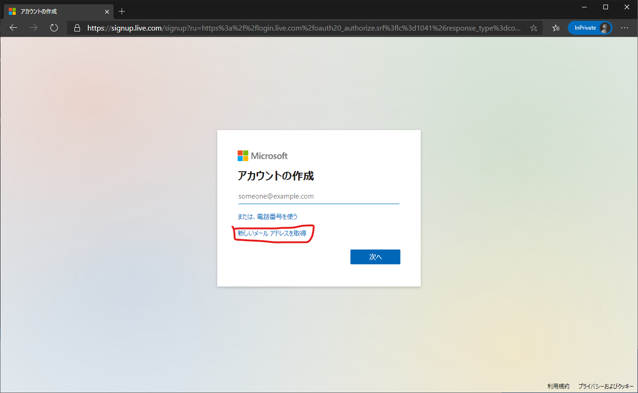638x393 pixels.
Task: View site security lock info
Action: (x=77, y=28)
